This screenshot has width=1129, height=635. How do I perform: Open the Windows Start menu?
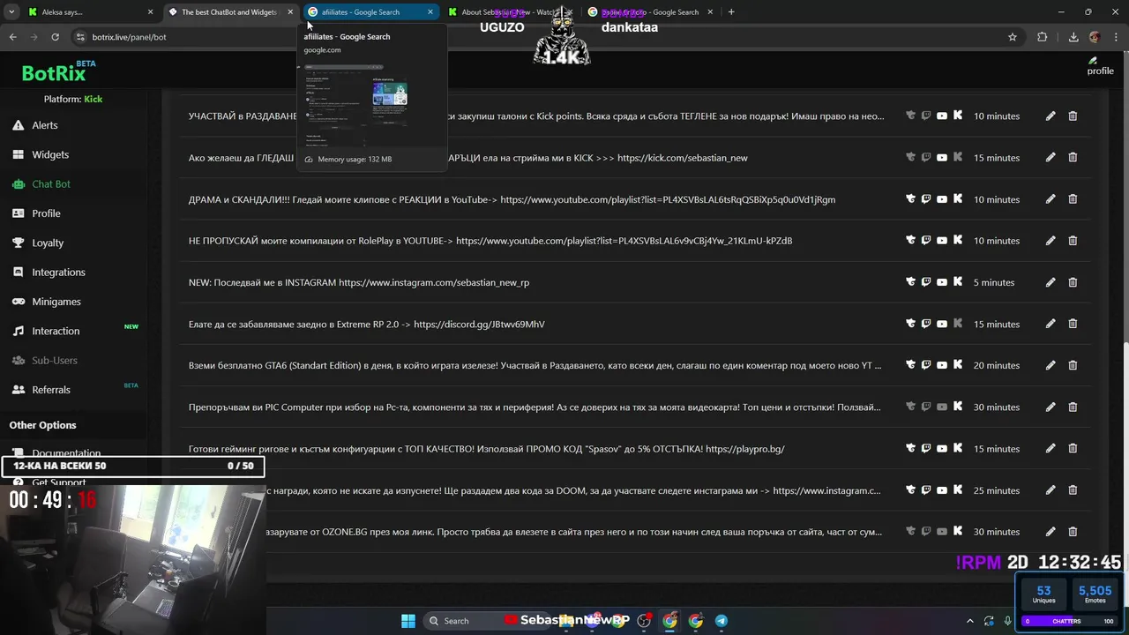click(408, 621)
